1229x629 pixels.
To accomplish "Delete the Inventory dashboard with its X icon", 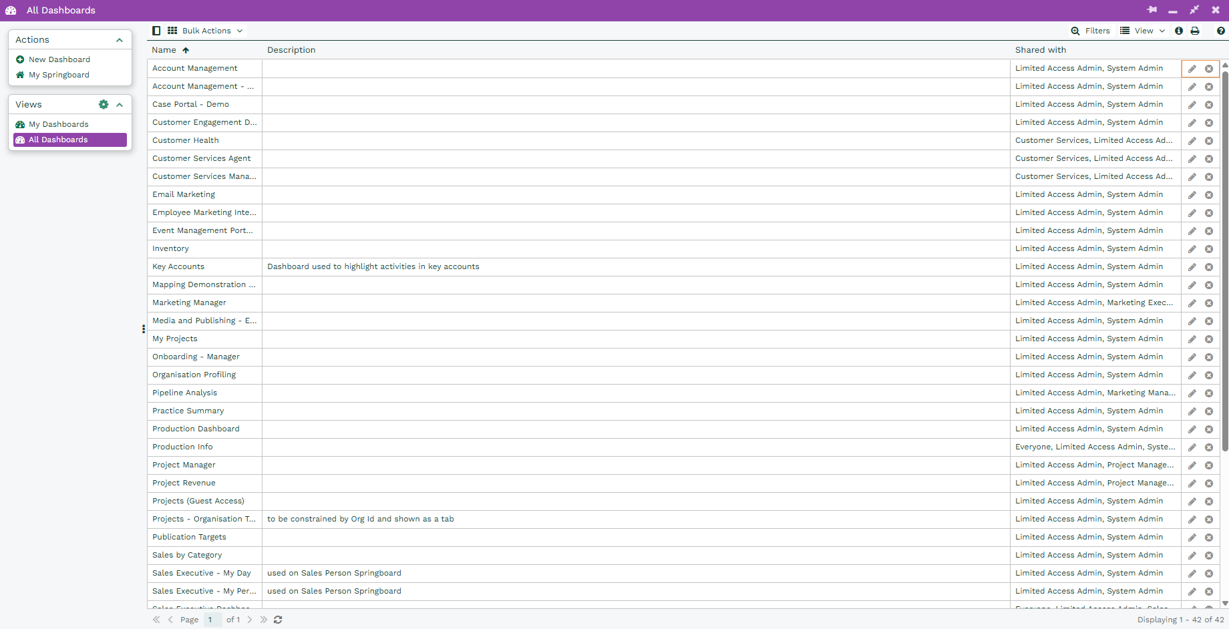I will pyautogui.click(x=1209, y=249).
